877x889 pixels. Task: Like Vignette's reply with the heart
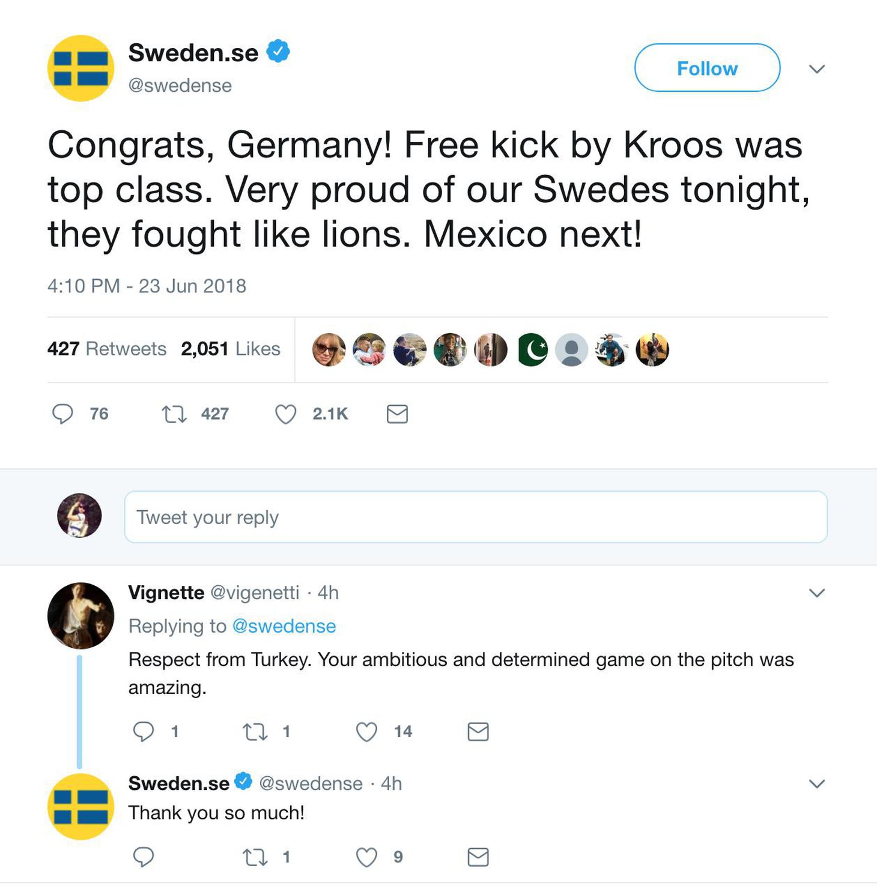point(366,732)
